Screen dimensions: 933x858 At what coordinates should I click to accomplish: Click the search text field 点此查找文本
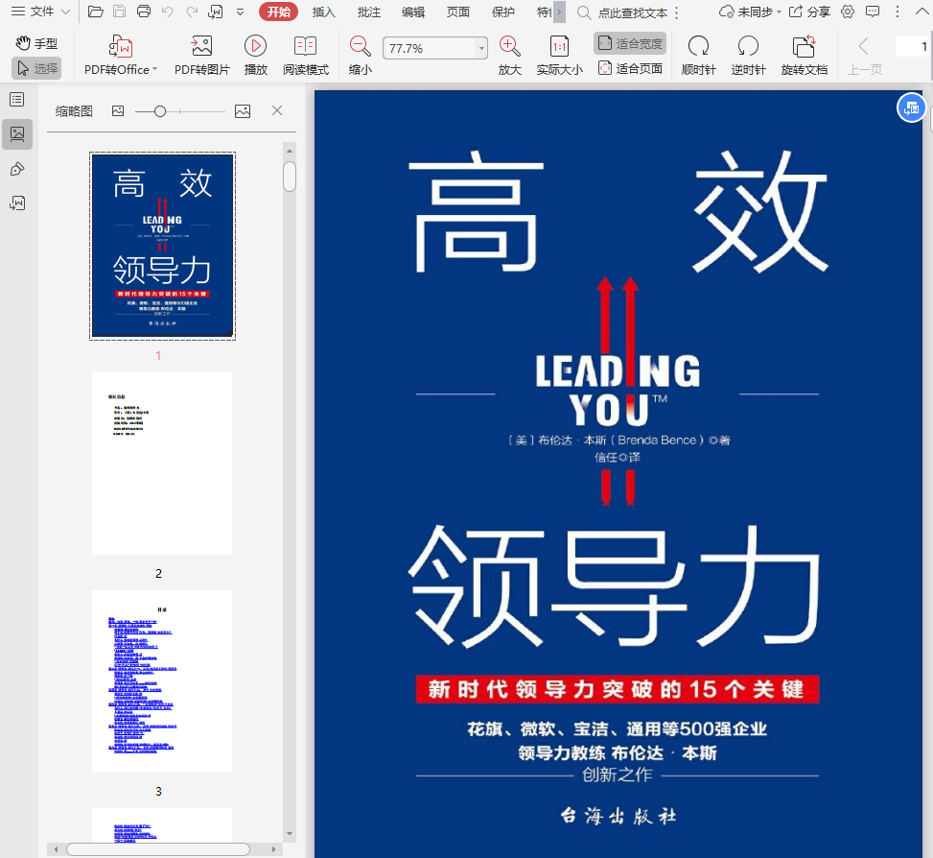(x=633, y=12)
